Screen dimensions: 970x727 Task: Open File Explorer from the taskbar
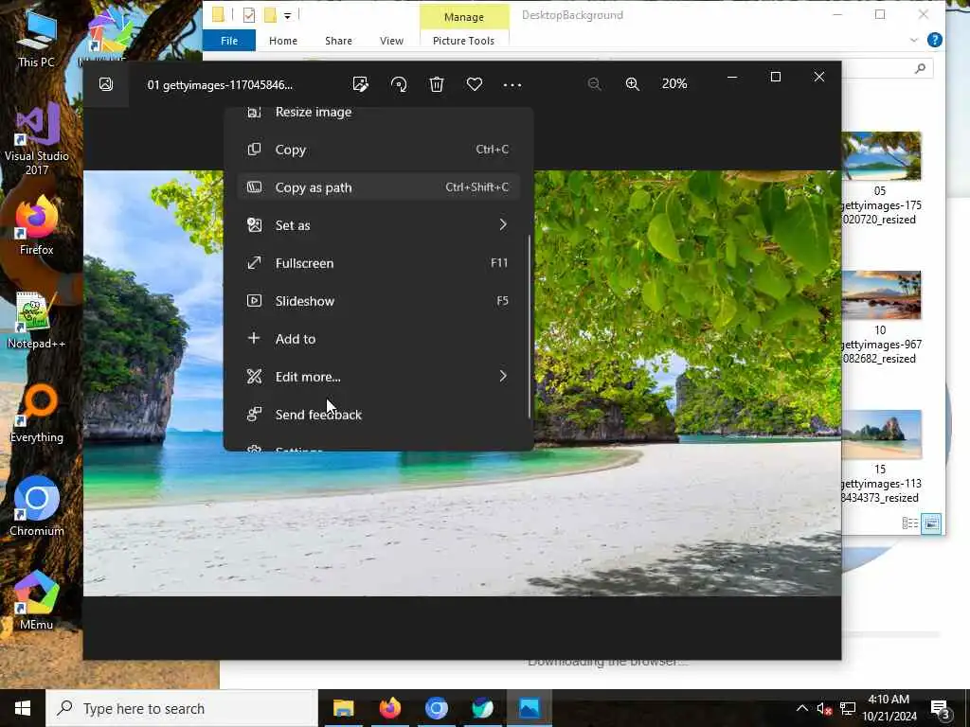[x=343, y=708]
